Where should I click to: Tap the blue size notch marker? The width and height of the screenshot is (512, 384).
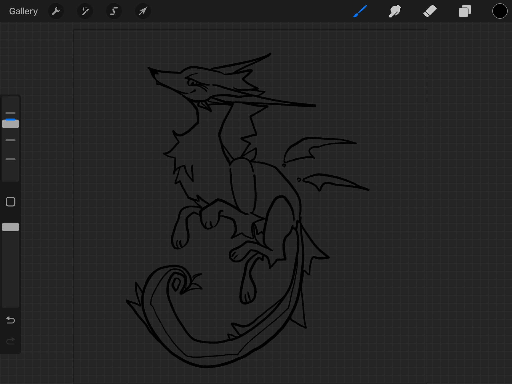tap(10, 119)
